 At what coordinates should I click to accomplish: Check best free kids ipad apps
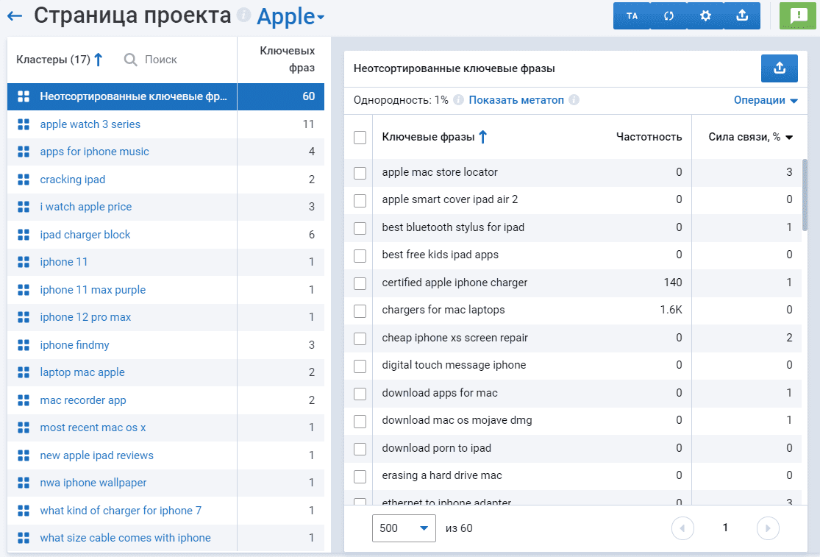coord(360,256)
